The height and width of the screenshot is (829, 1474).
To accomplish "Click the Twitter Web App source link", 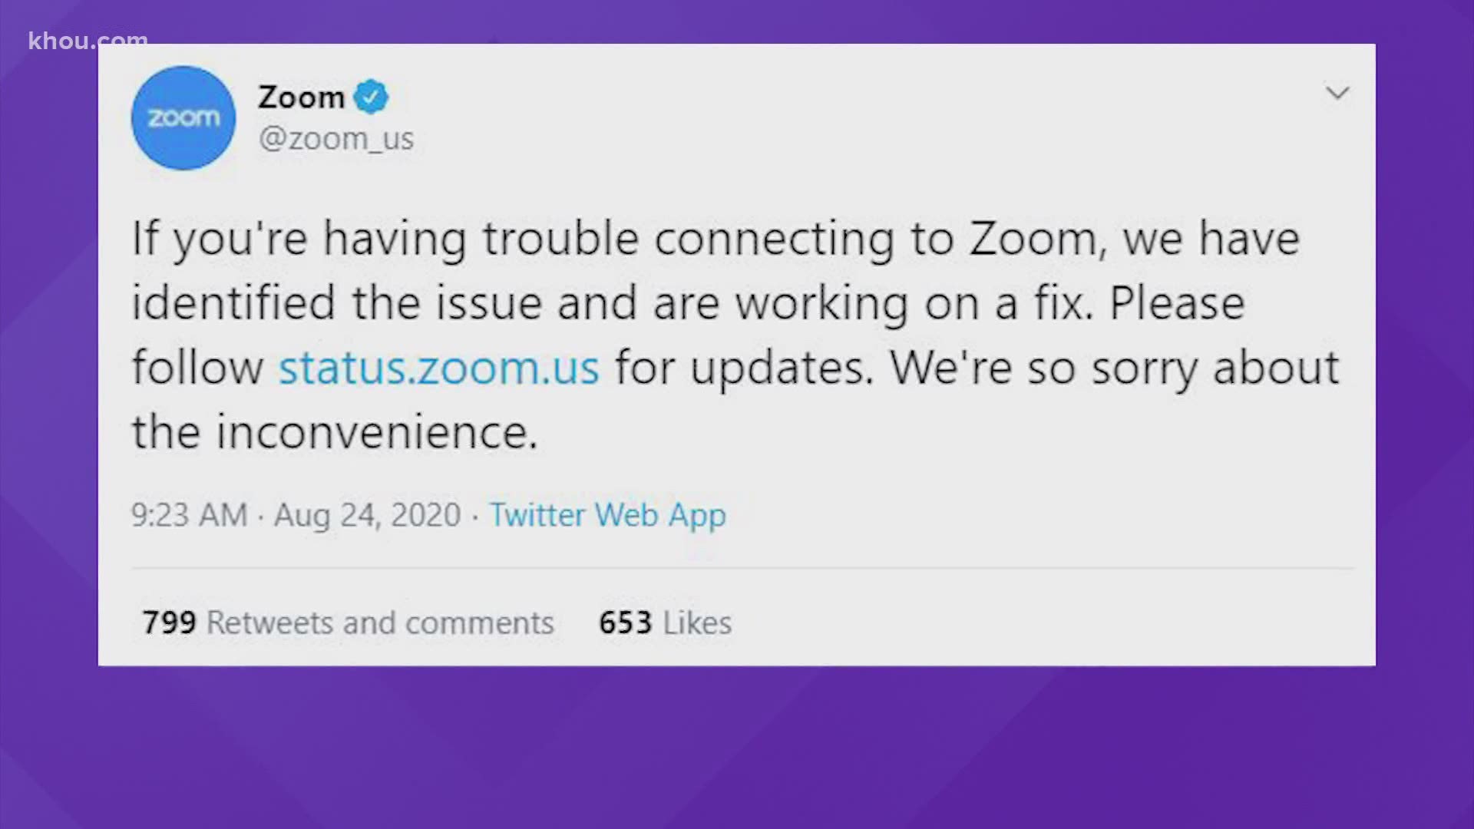I will coord(607,514).
